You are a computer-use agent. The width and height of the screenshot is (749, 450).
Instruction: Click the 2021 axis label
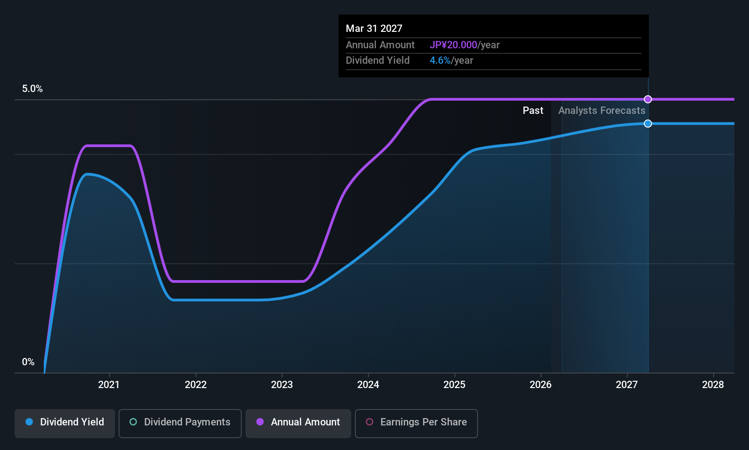(x=109, y=385)
